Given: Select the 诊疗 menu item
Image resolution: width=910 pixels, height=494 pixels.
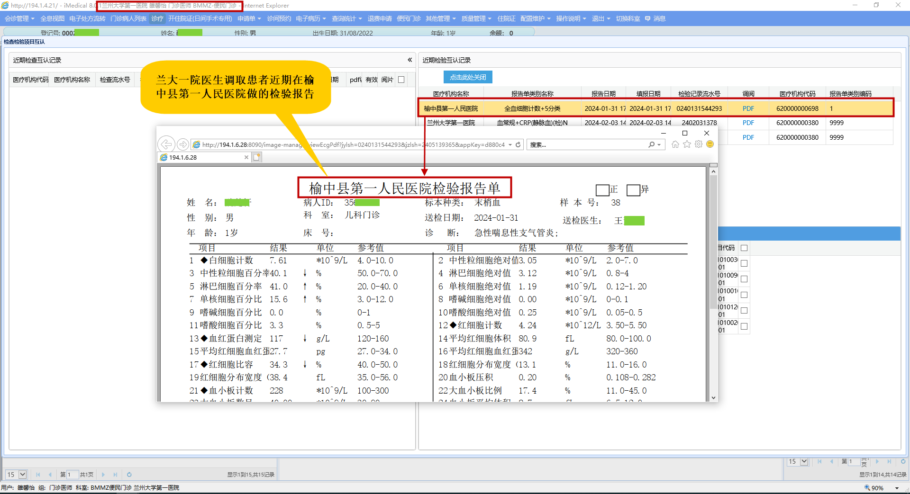Looking at the screenshot, I should pyautogui.click(x=157, y=18).
